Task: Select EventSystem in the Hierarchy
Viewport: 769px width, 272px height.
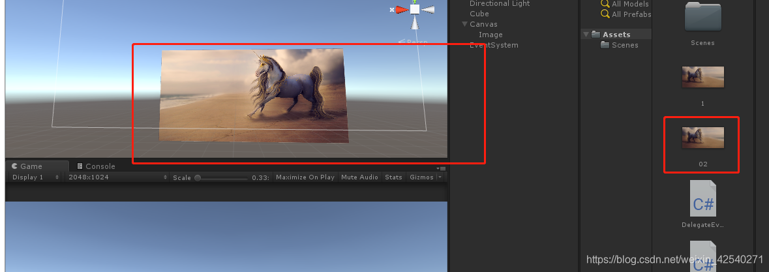Action: point(494,45)
